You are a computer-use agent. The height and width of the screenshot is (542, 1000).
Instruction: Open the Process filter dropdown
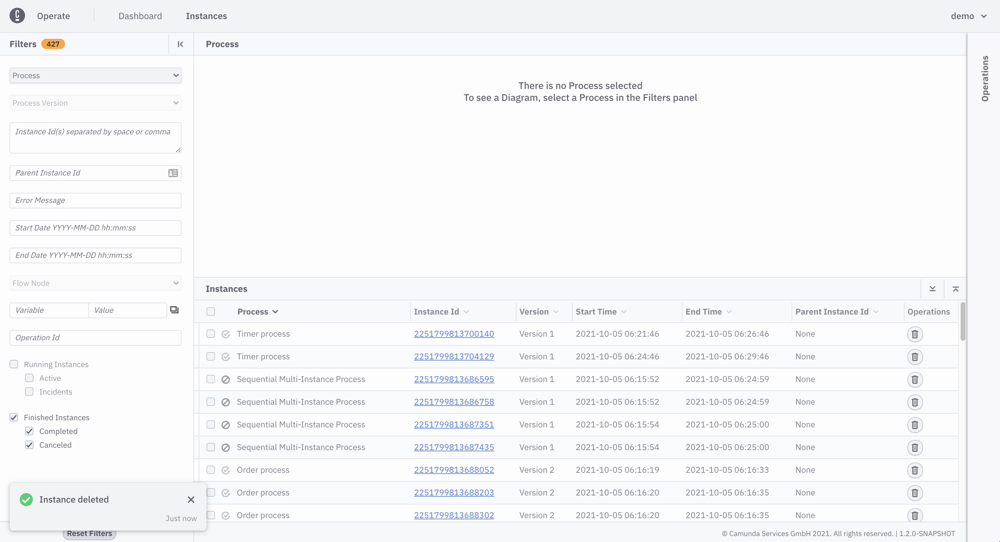[x=96, y=75]
